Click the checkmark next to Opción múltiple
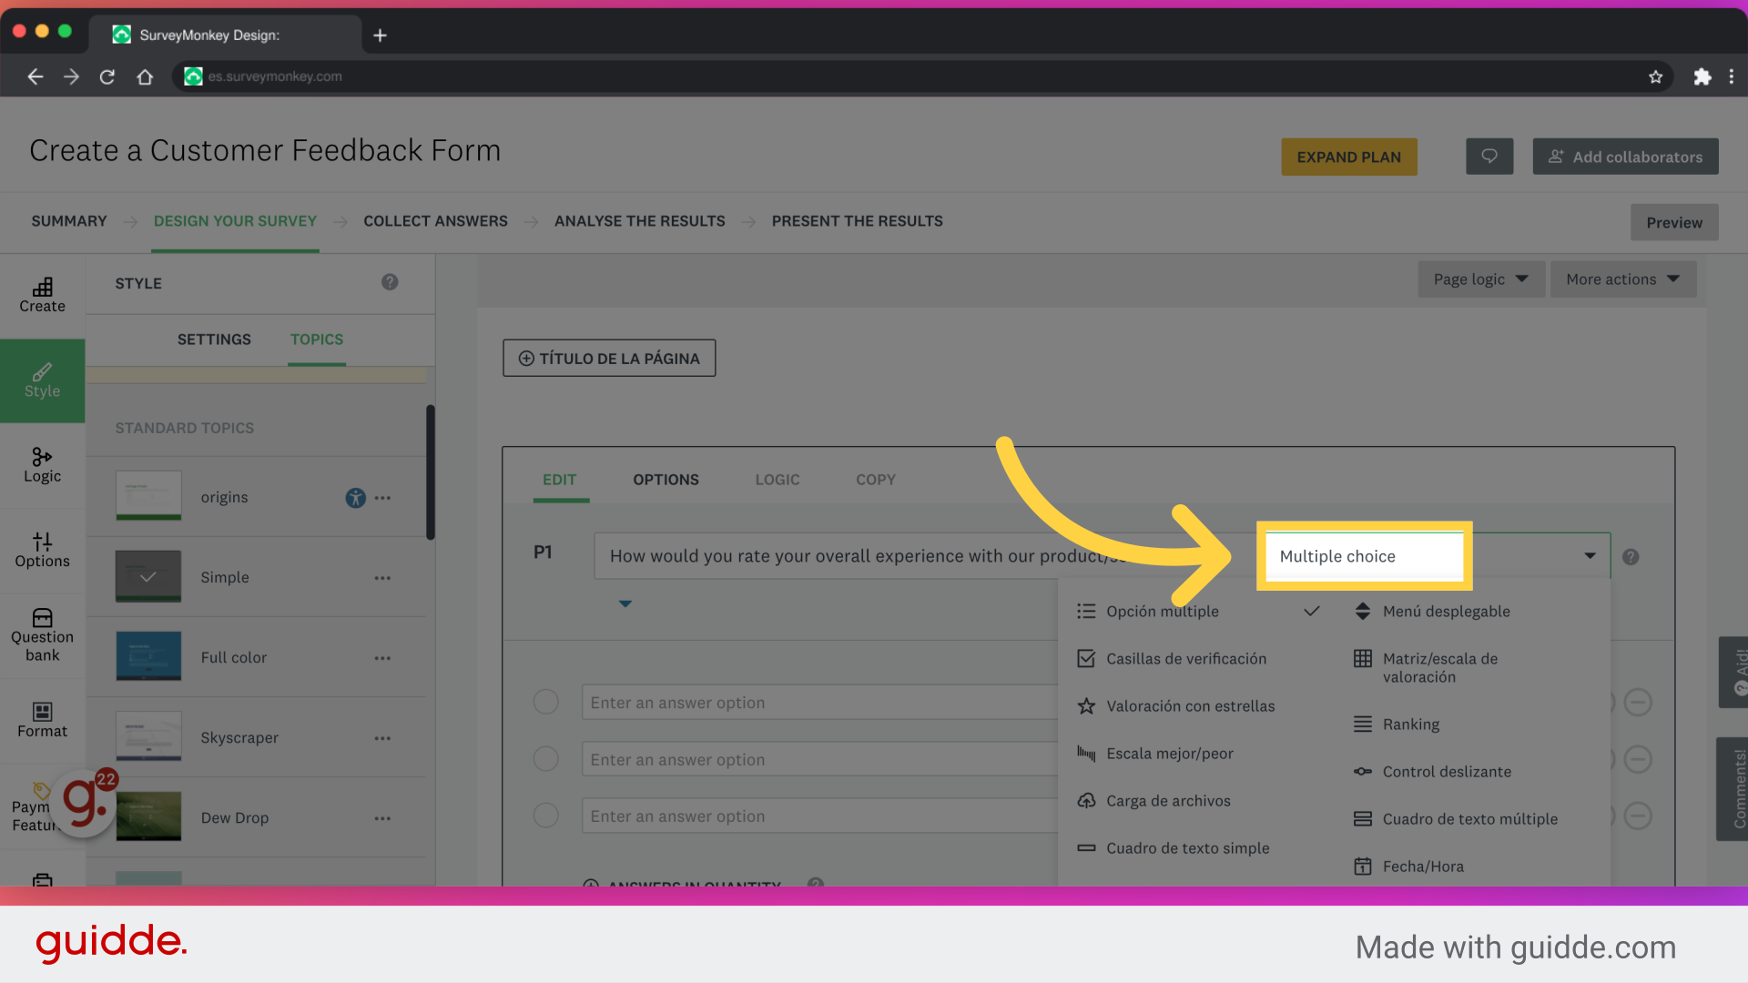Image resolution: width=1748 pixels, height=983 pixels. (1311, 611)
